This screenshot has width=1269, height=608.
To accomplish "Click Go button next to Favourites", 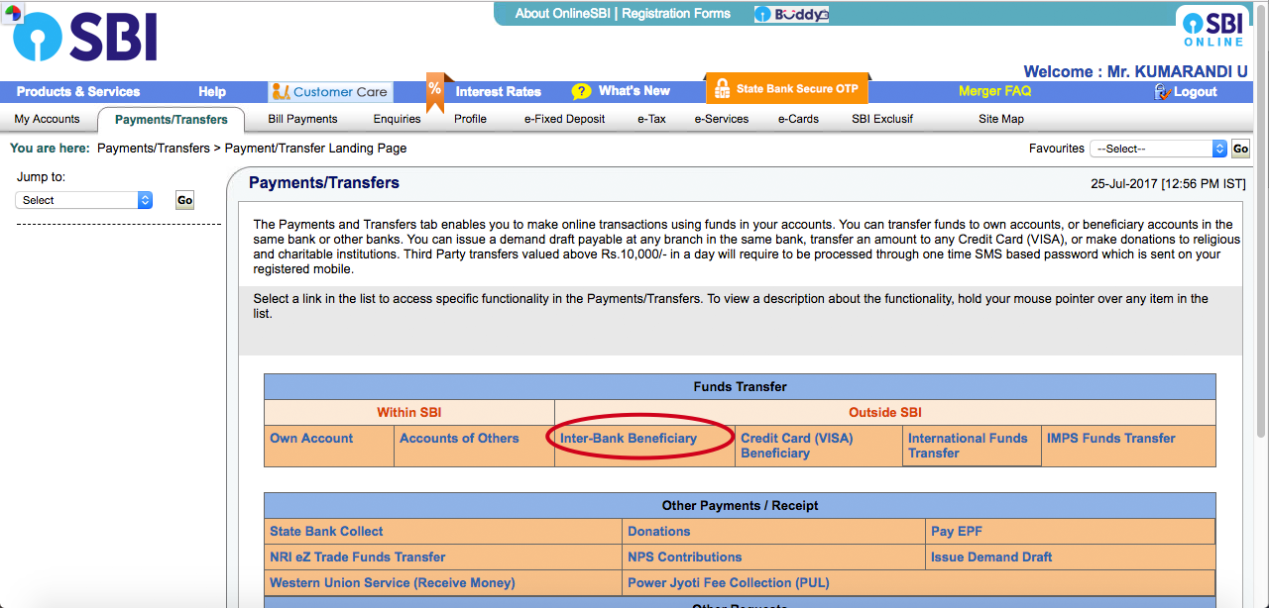I will click(1240, 149).
